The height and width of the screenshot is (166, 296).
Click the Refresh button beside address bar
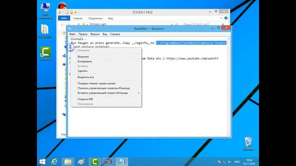(x=177, y=24)
